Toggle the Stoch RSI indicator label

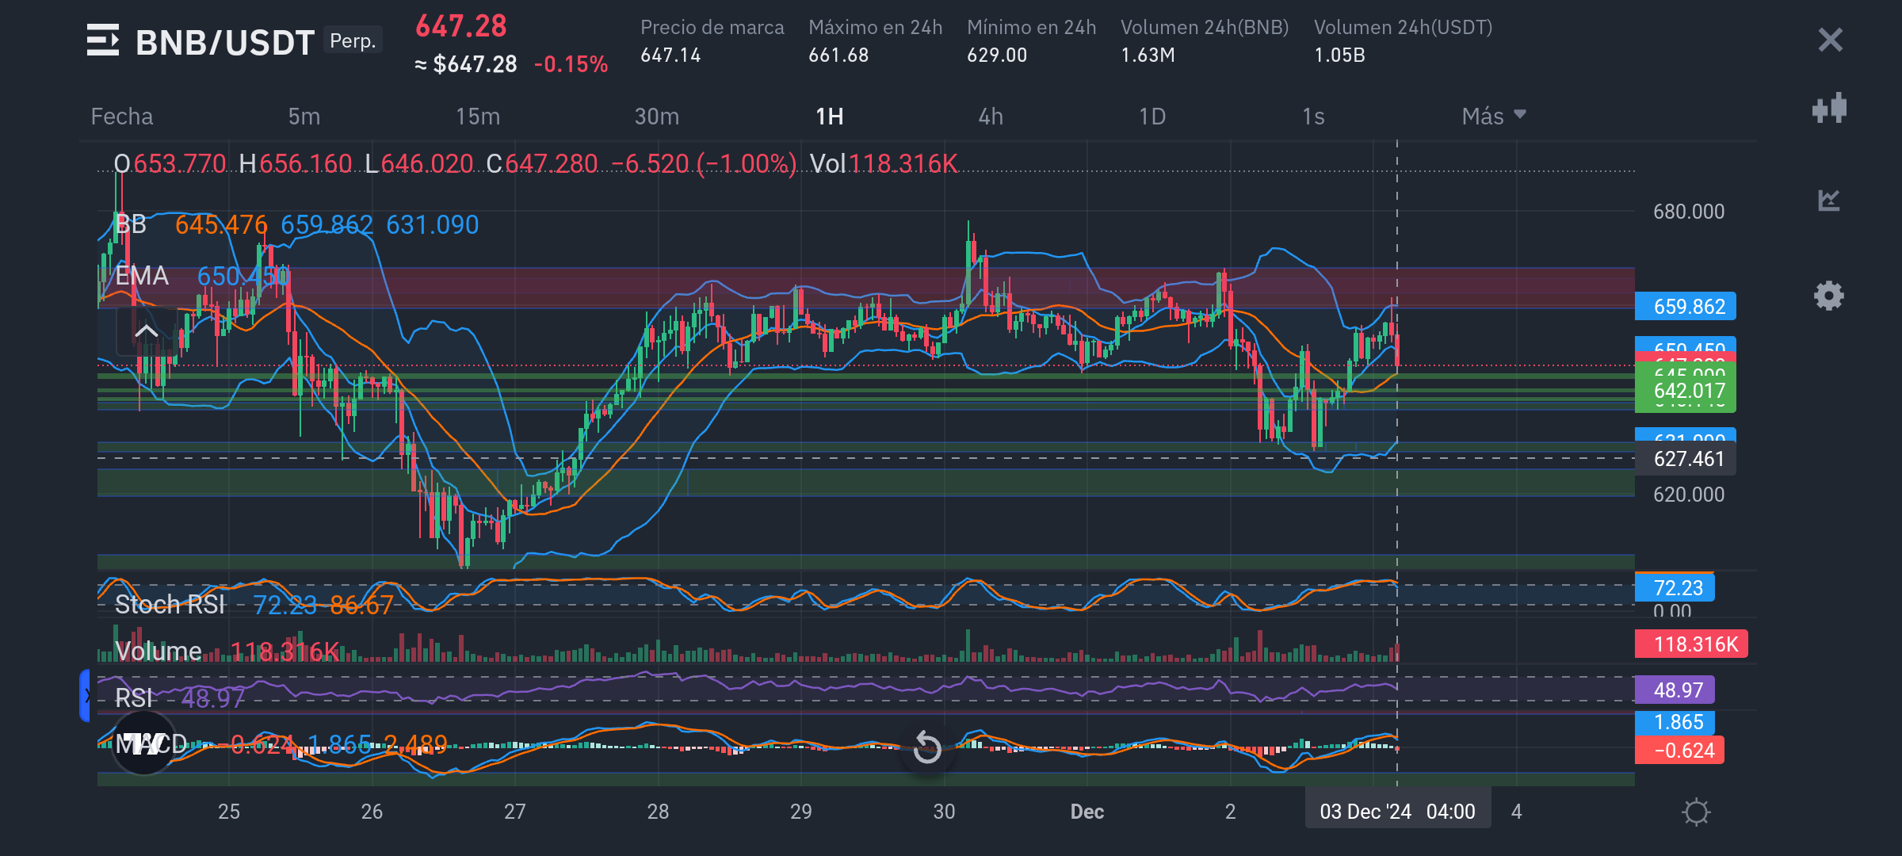click(x=170, y=605)
